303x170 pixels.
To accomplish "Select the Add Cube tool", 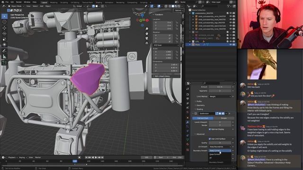I will [4, 62].
